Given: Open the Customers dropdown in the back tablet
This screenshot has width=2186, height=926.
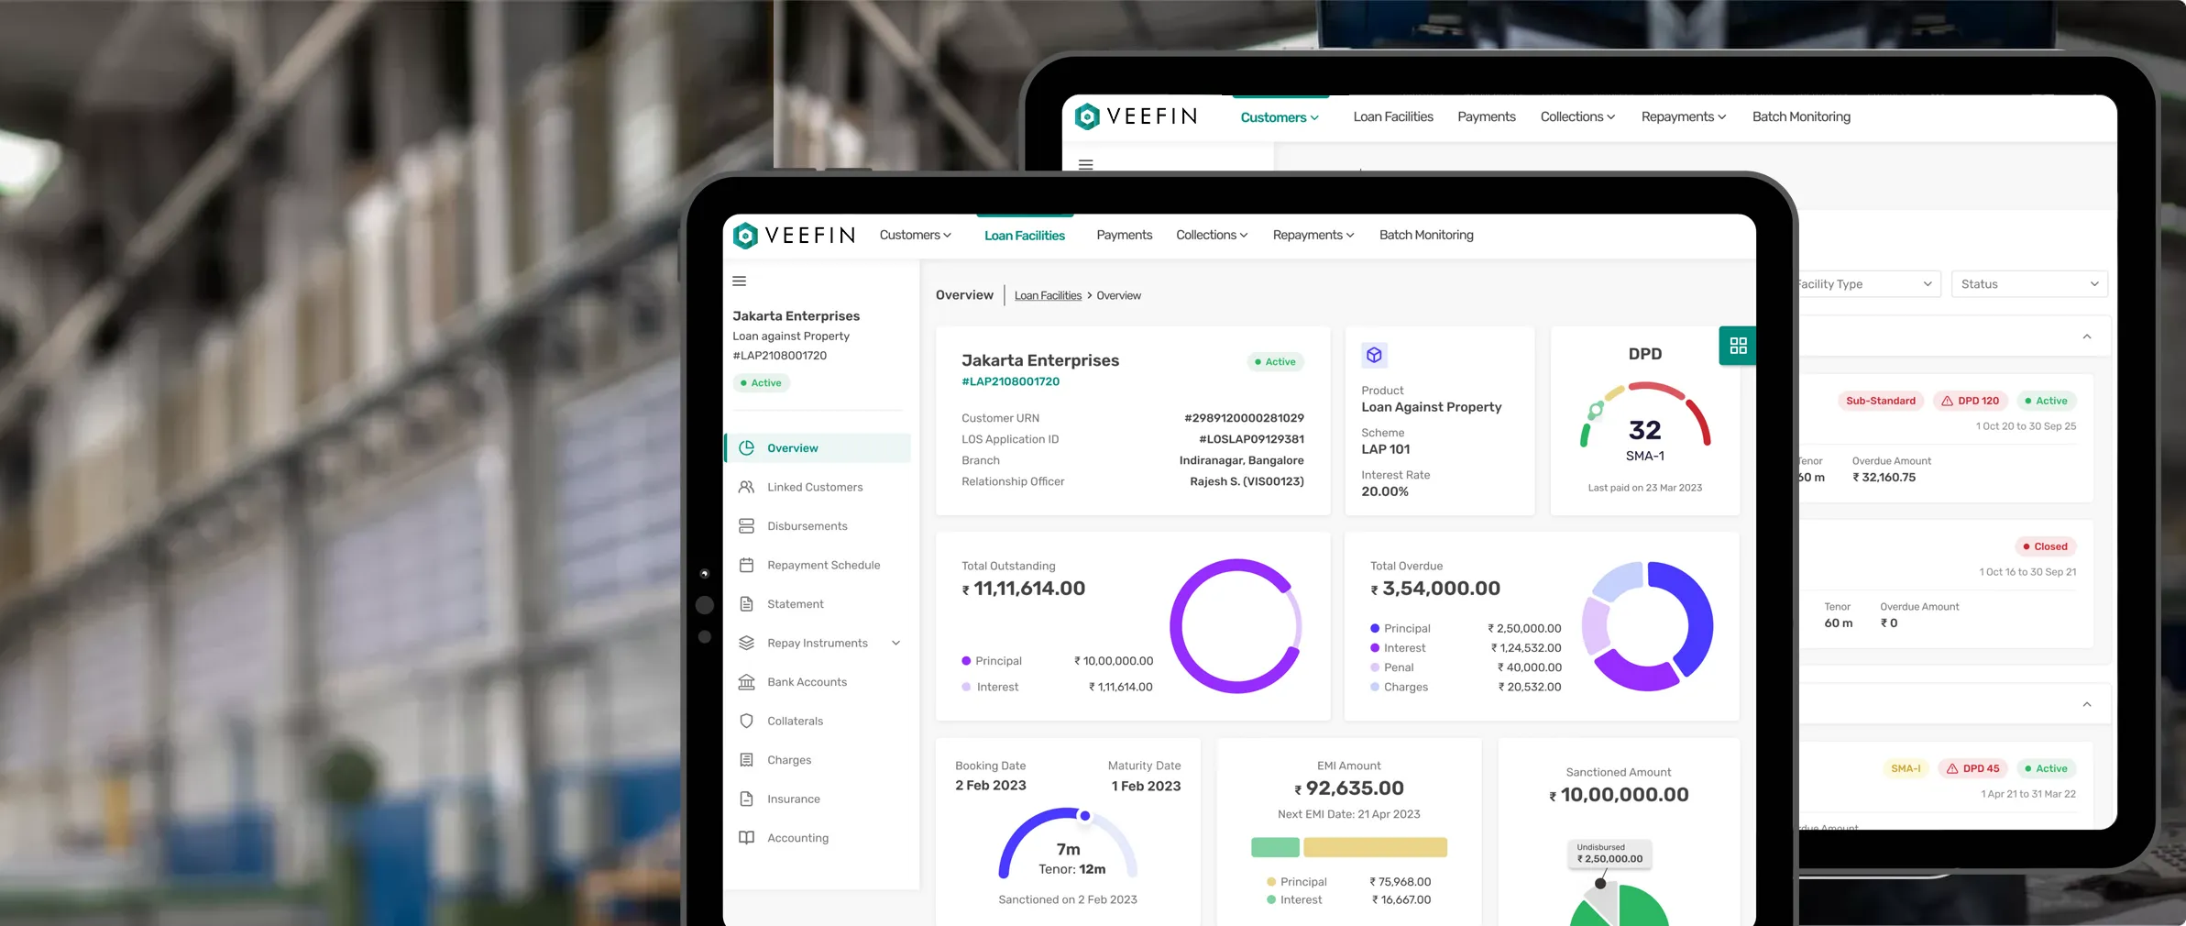Looking at the screenshot, I should pos(1280,117).
